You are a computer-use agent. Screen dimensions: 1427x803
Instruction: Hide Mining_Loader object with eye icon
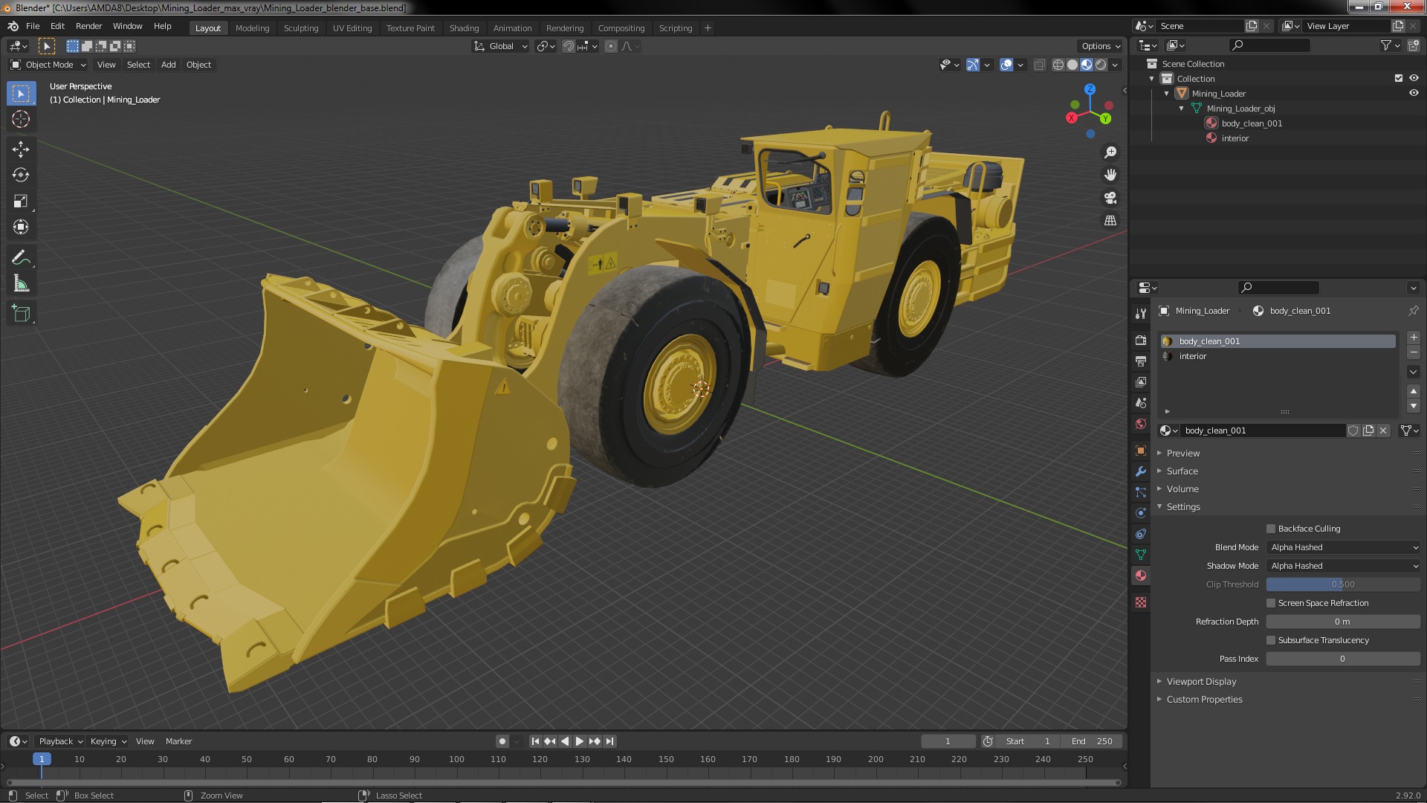[1414, 94]
